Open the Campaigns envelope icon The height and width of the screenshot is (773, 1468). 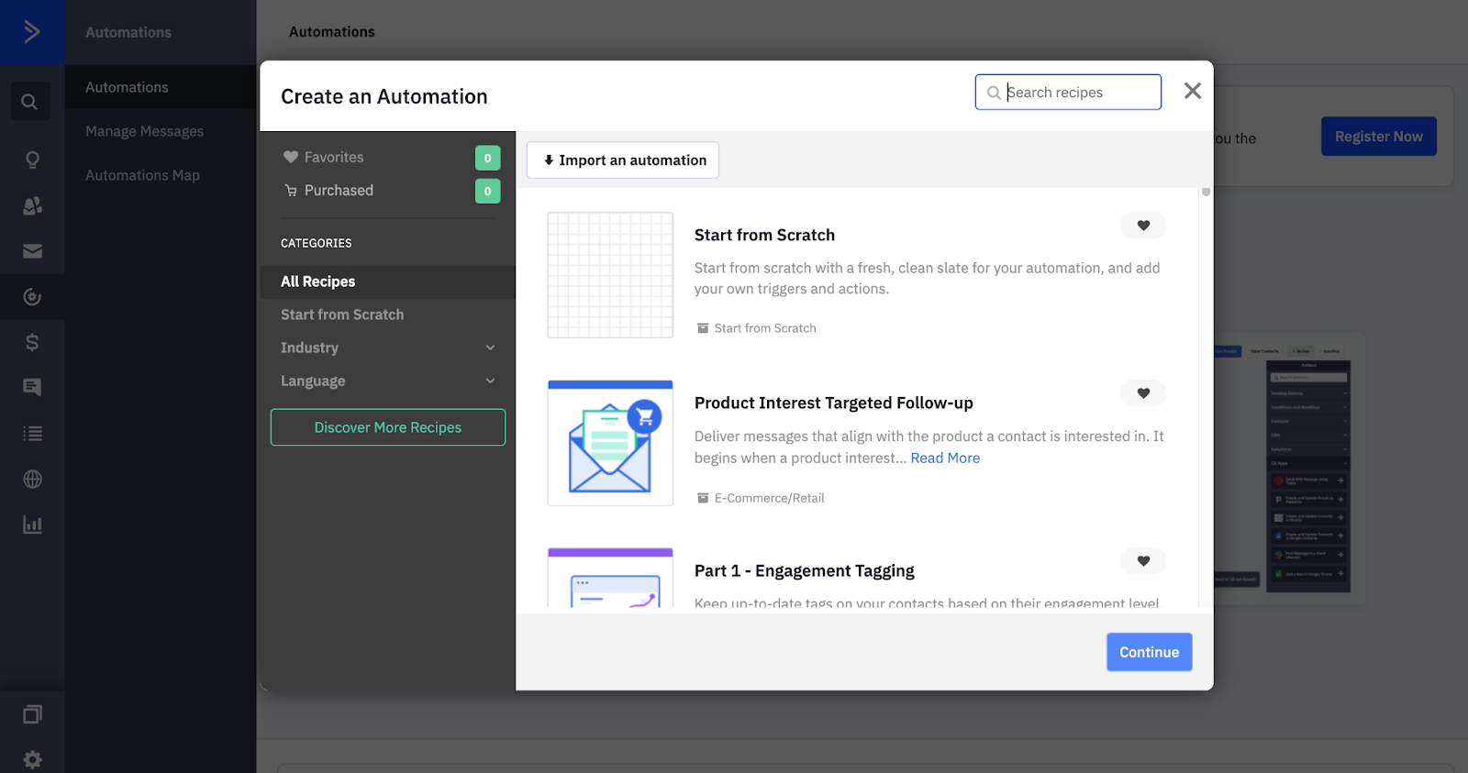[32, 251]
